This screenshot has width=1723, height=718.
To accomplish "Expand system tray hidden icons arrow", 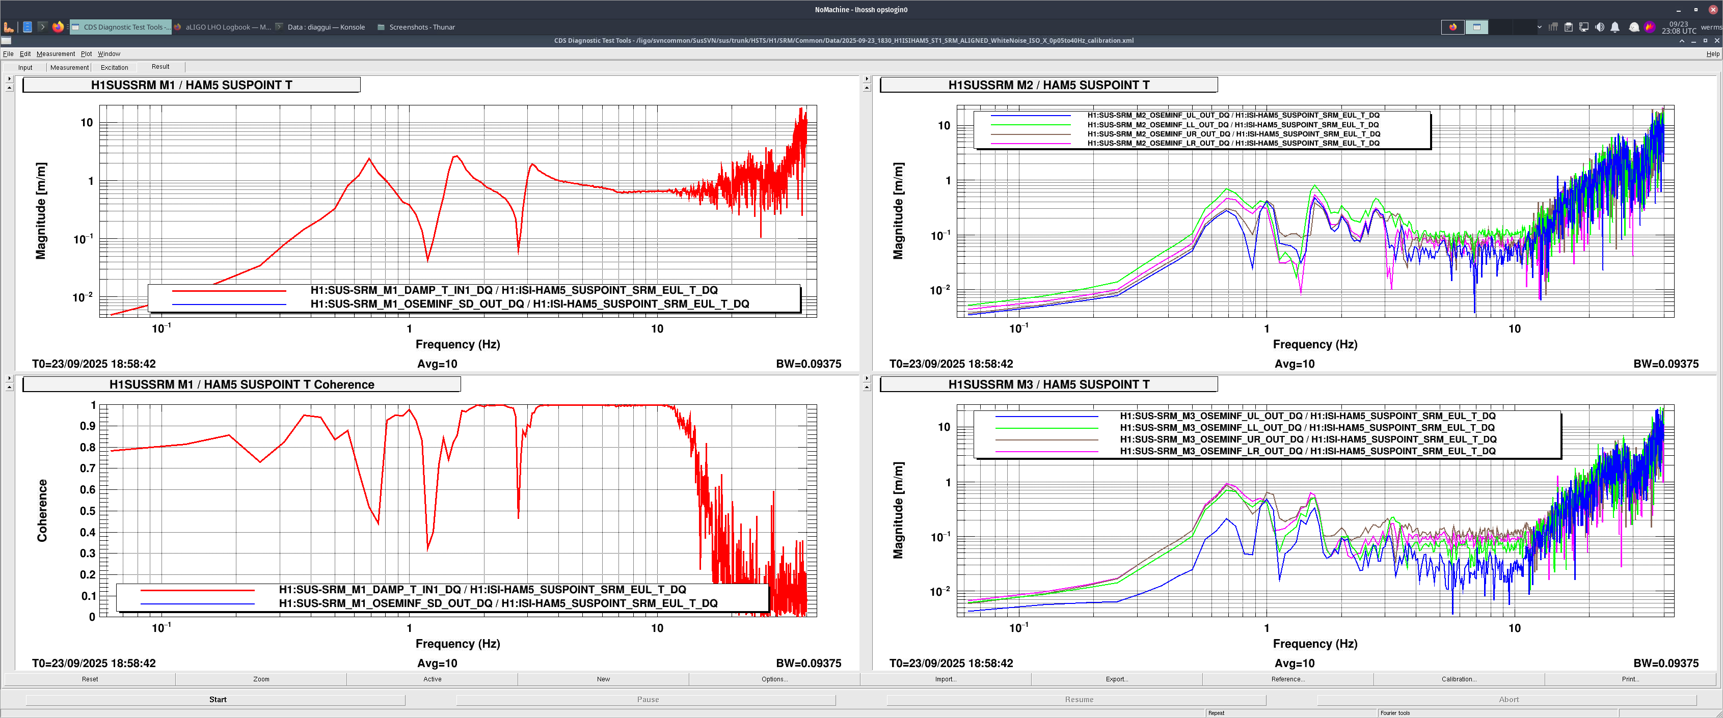I will pyautogui.click(x=1539, y=27).
